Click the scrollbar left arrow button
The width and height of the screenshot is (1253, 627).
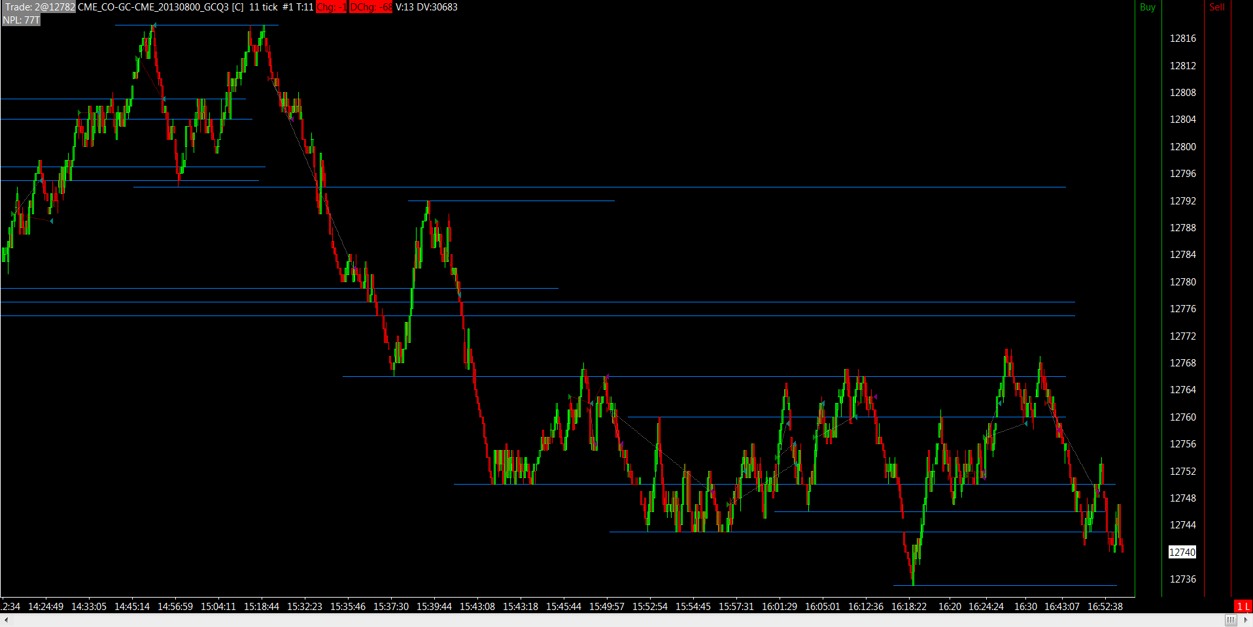[x=6, y=620]
